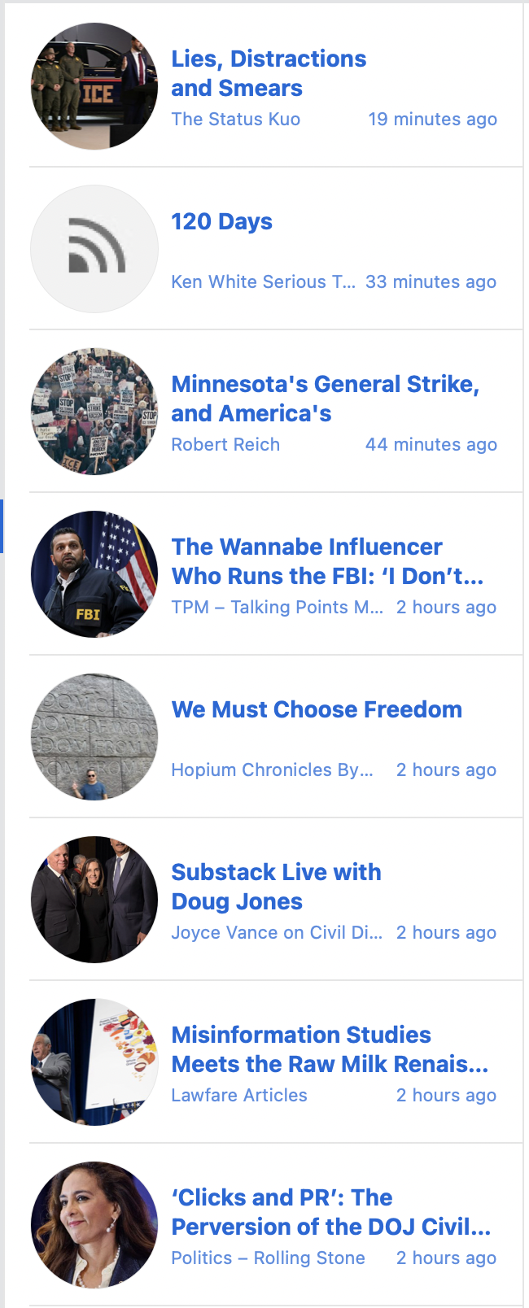
Task: Read "Misinformation Studies Meets the Raw Milk" article
Action: coord(330,1049)
